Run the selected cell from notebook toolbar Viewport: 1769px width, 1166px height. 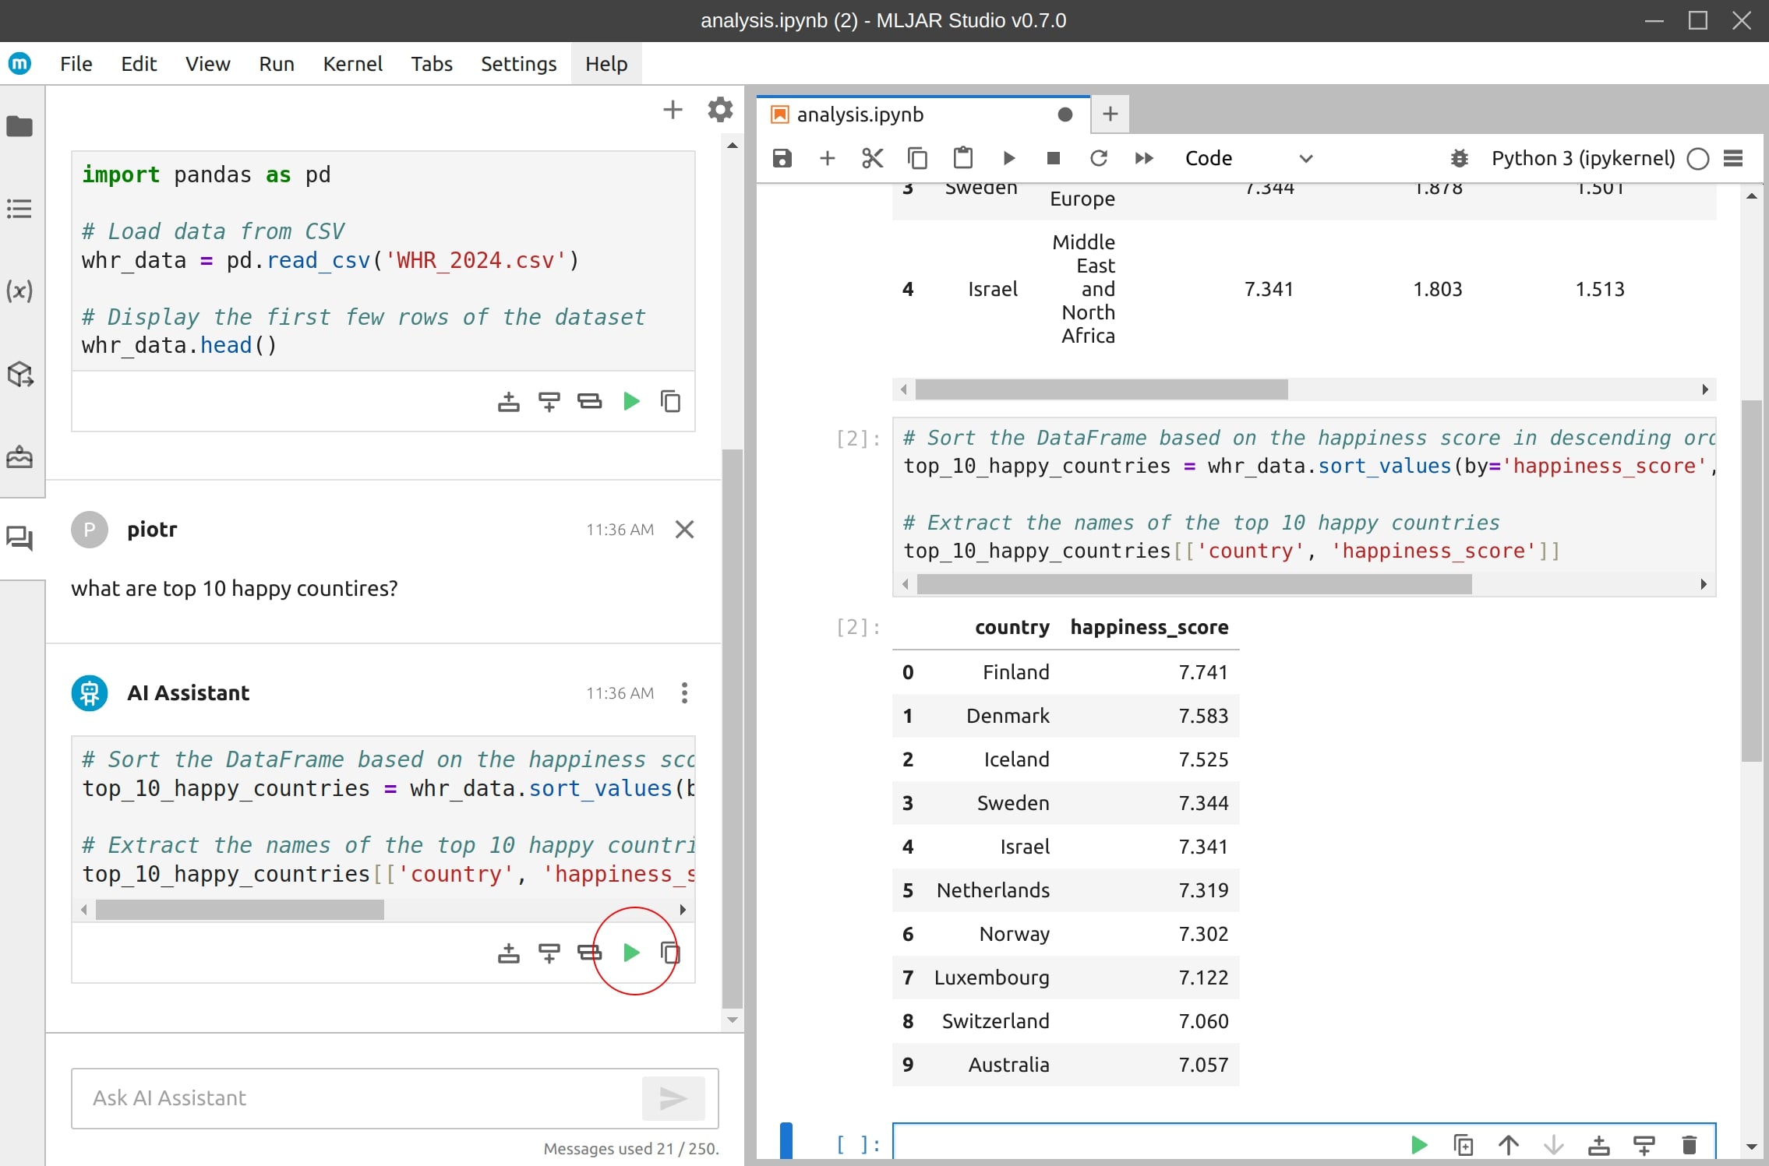(1008, 158)
